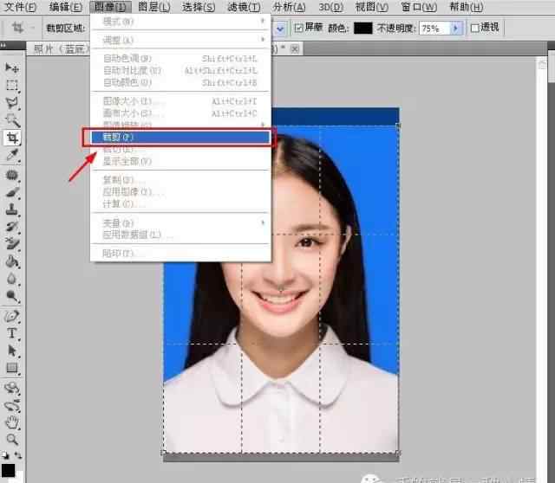The width and height of the screenshot is (555, 483).
Task: Choose 陷印 menu entry
Action: coord(180,253)
